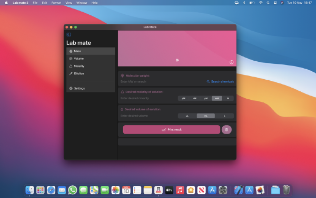The width and height of the screenshot is (316, 198).
Task: Open News from the Dock
Action: pyautogui.click(x=202, y=190)
